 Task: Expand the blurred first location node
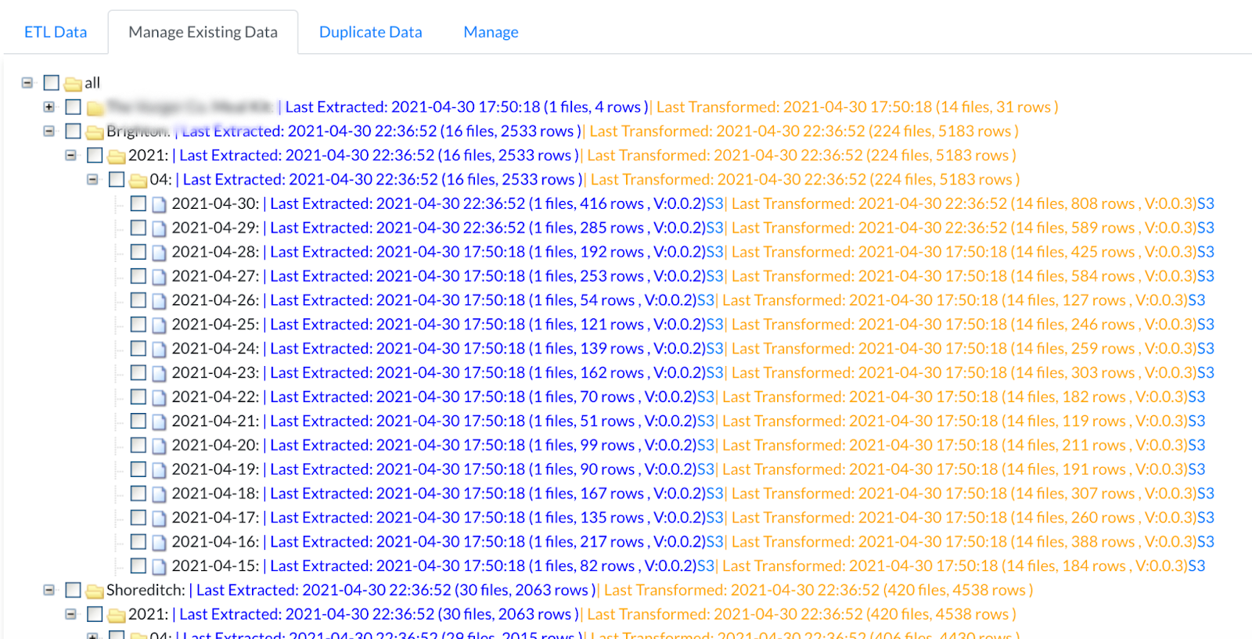[49, 107]
